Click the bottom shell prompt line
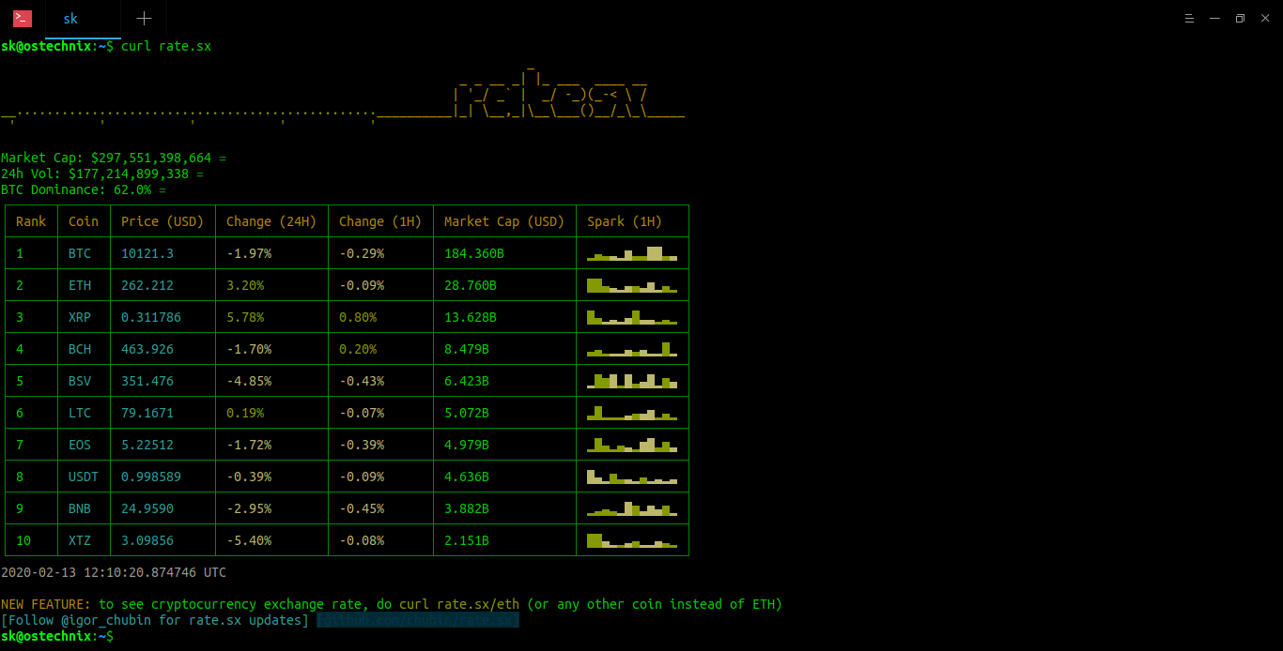 point(56,636)
